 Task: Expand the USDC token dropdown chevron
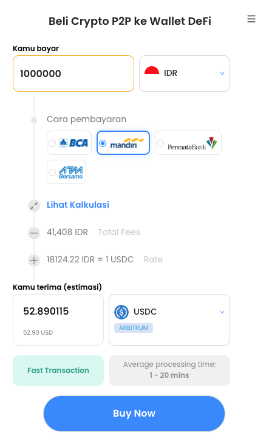coord(222,312)
